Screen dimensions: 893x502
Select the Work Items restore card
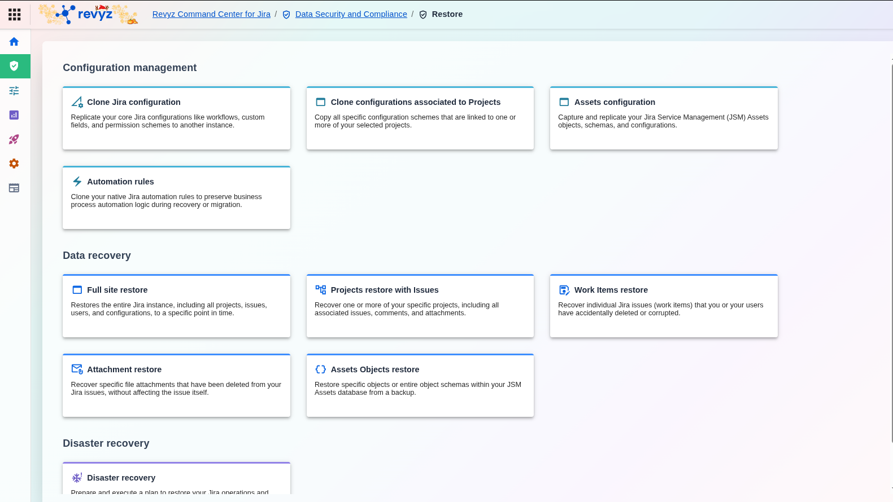664,306
